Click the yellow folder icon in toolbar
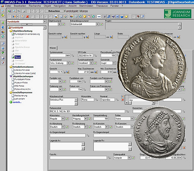The image size is (194, 171). [126, 17]
